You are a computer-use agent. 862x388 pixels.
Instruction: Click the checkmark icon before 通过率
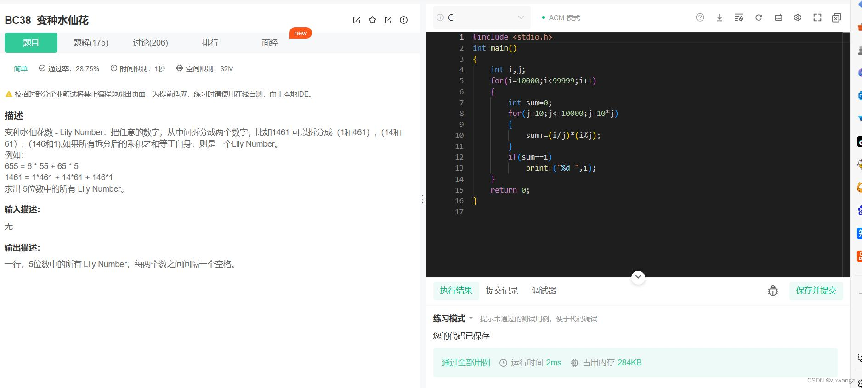pos(42,68)
